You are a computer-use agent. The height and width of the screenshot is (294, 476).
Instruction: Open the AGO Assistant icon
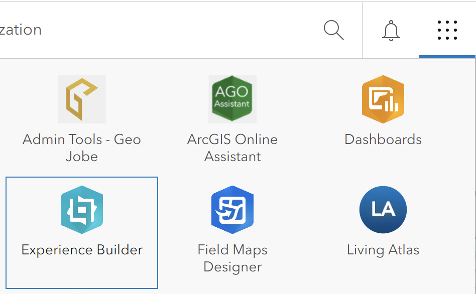click(232, 99)
